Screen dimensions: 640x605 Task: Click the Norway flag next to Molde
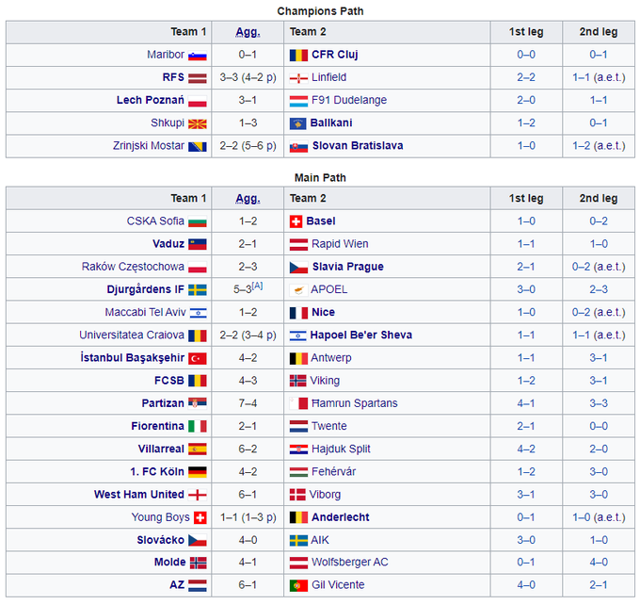[198, 563]
